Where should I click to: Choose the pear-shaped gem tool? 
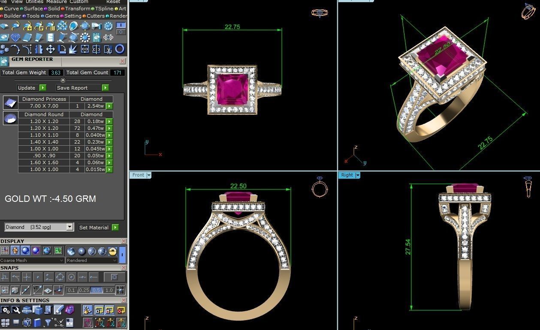73,26
